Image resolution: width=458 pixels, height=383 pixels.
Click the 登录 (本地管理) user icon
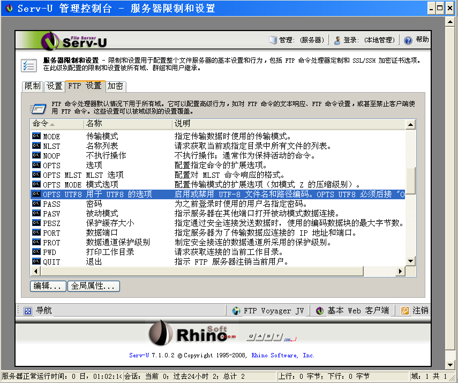pyautogui.click(x=337, y=40)
